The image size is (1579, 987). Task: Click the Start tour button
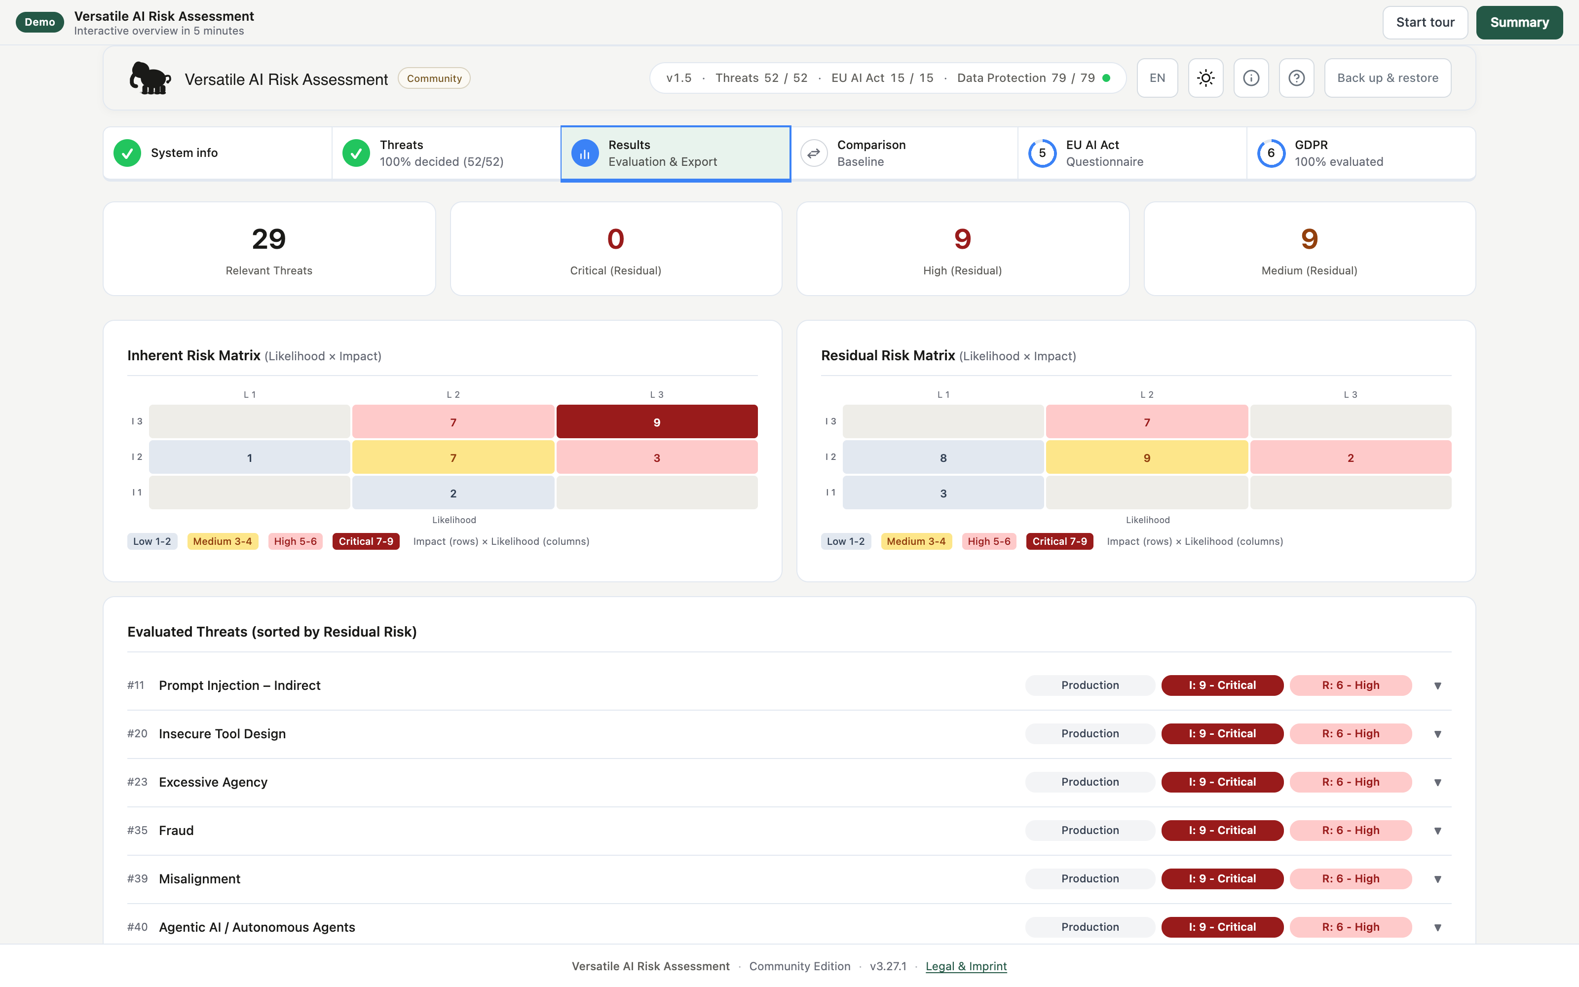(x=1425, y=22)
